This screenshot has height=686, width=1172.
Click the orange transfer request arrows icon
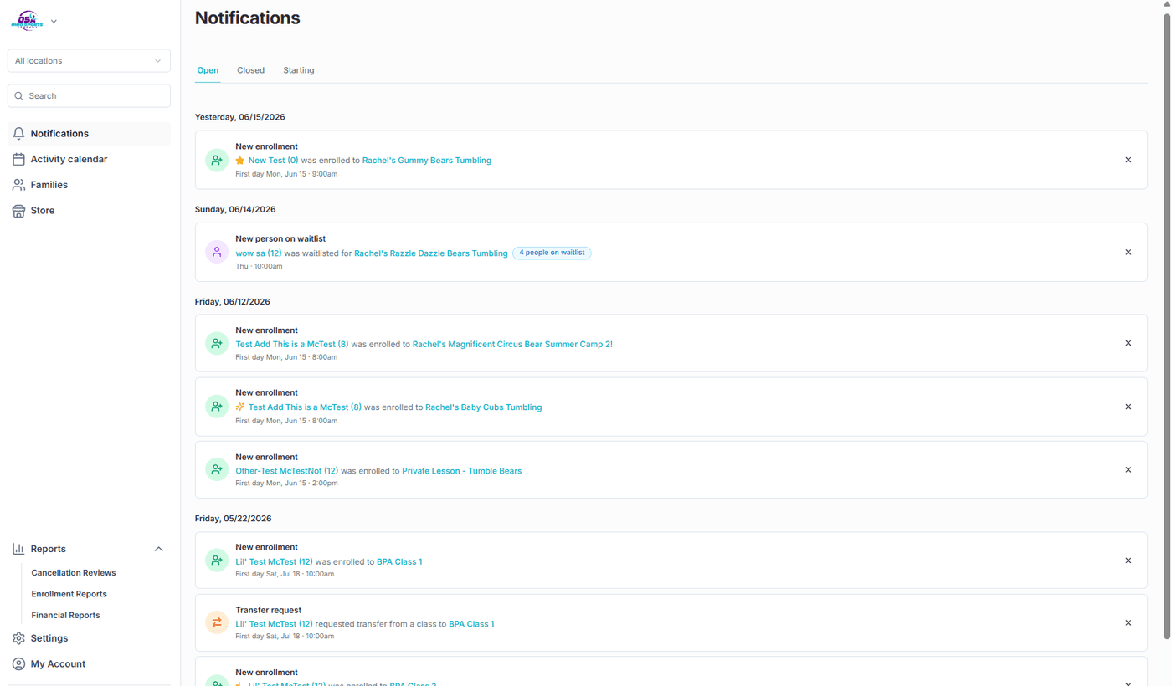(217, 622)
